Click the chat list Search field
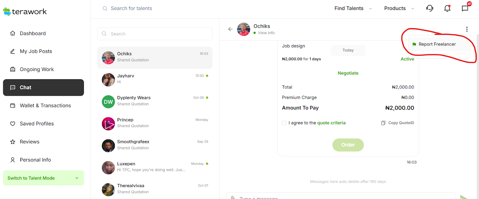Image resolution: width=479 pixels, height=199 pixels. 155,34
